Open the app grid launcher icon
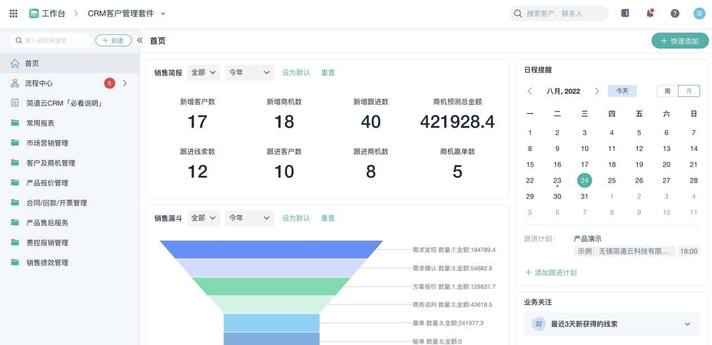The width and height of the screenshot is (712, 345). click(13, 13)
